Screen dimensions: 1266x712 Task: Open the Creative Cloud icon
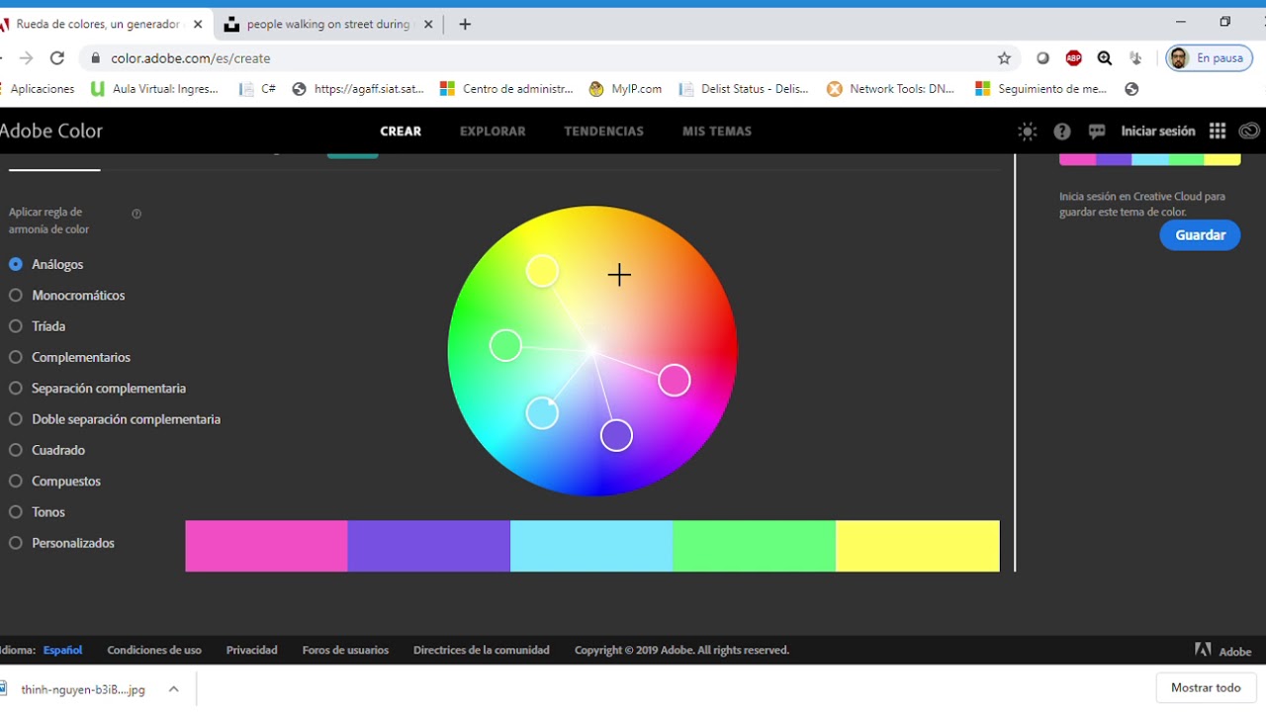click(1249, 131)
